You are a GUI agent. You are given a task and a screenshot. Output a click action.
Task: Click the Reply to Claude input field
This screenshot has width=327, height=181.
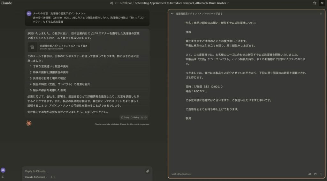[83, 171]
